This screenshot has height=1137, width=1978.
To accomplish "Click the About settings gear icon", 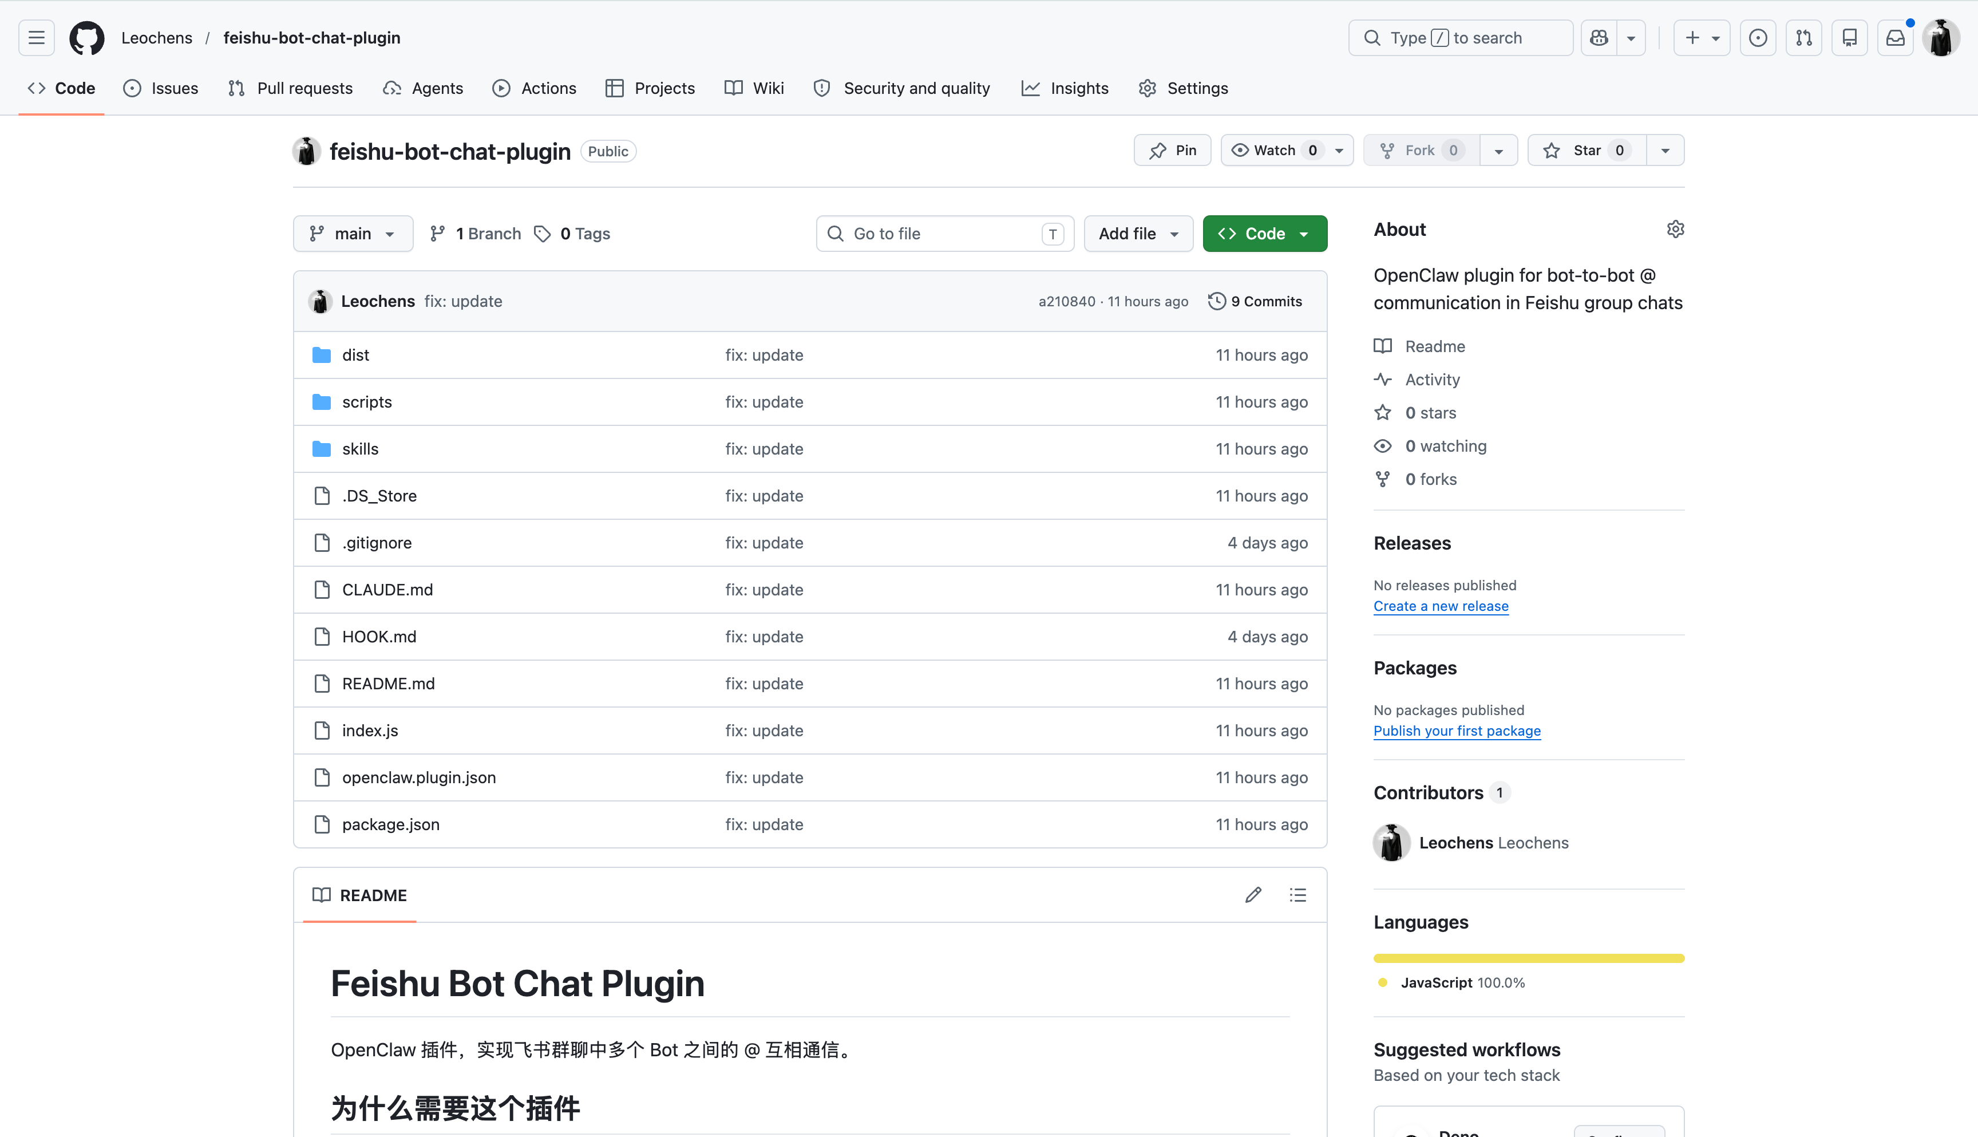I will point(1675,229).
